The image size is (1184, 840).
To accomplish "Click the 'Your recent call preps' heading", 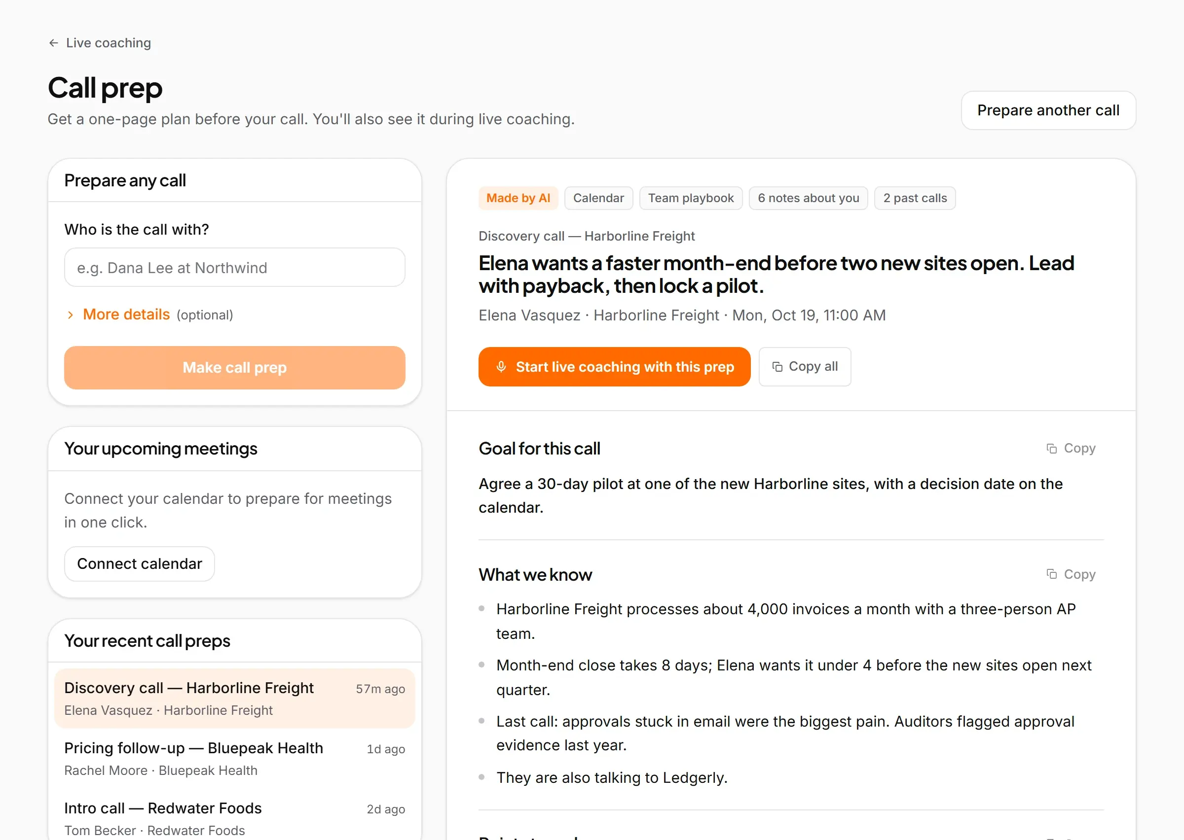I will coord(147,641).
